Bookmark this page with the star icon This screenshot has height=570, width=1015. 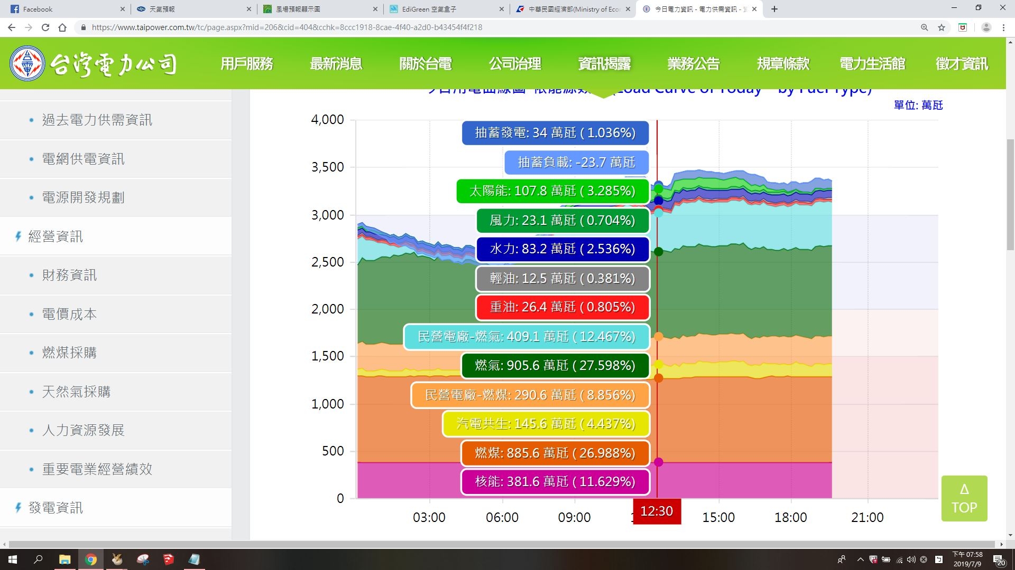pyautogui.click(x=942, y=27)
